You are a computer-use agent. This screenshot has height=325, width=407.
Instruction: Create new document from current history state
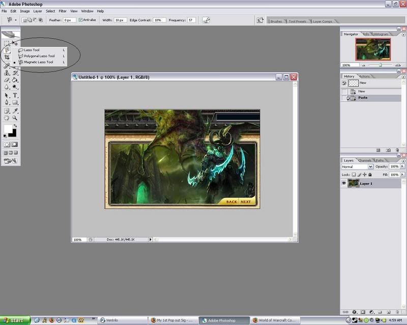point(379,150)
